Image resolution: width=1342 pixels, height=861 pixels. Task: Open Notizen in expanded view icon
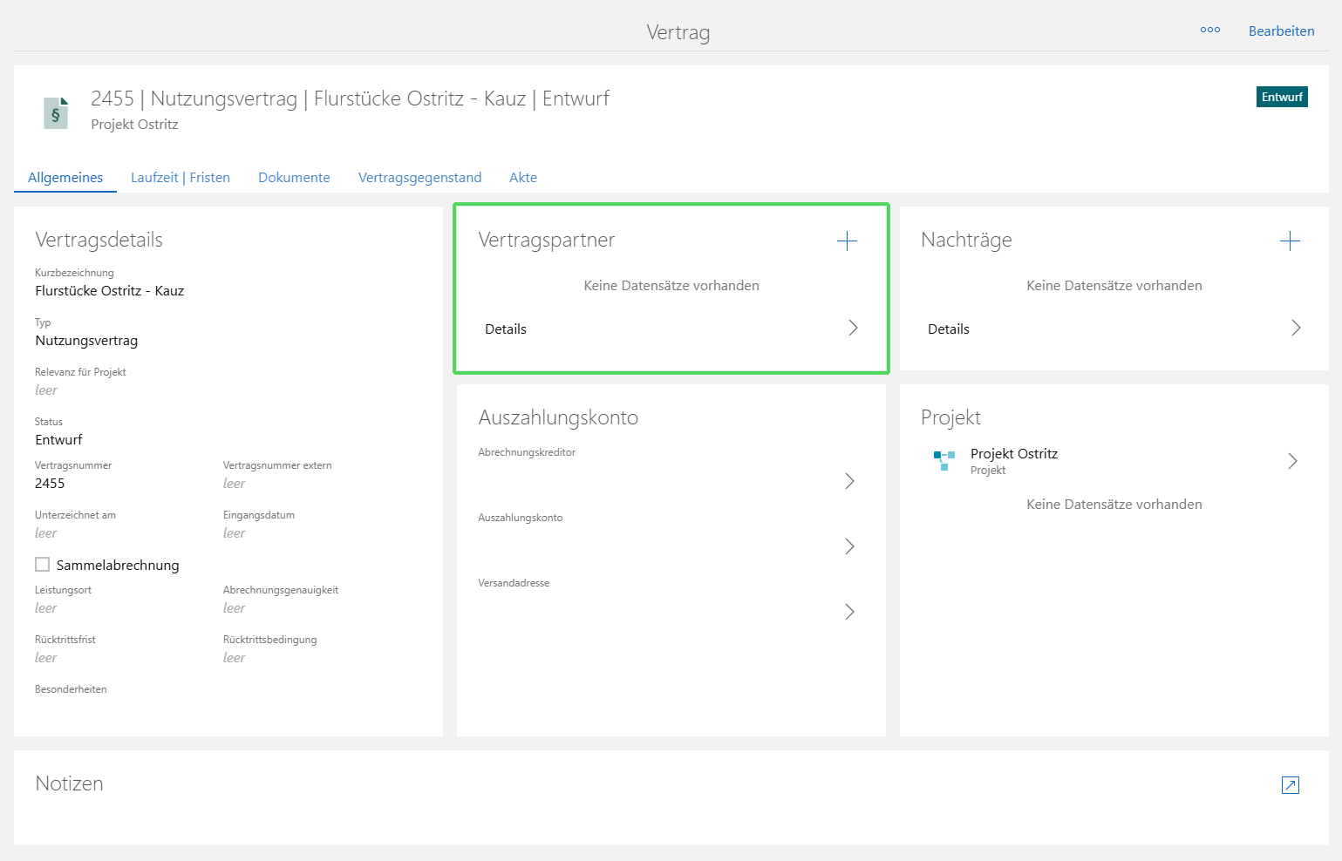[x=1290, y=785]
